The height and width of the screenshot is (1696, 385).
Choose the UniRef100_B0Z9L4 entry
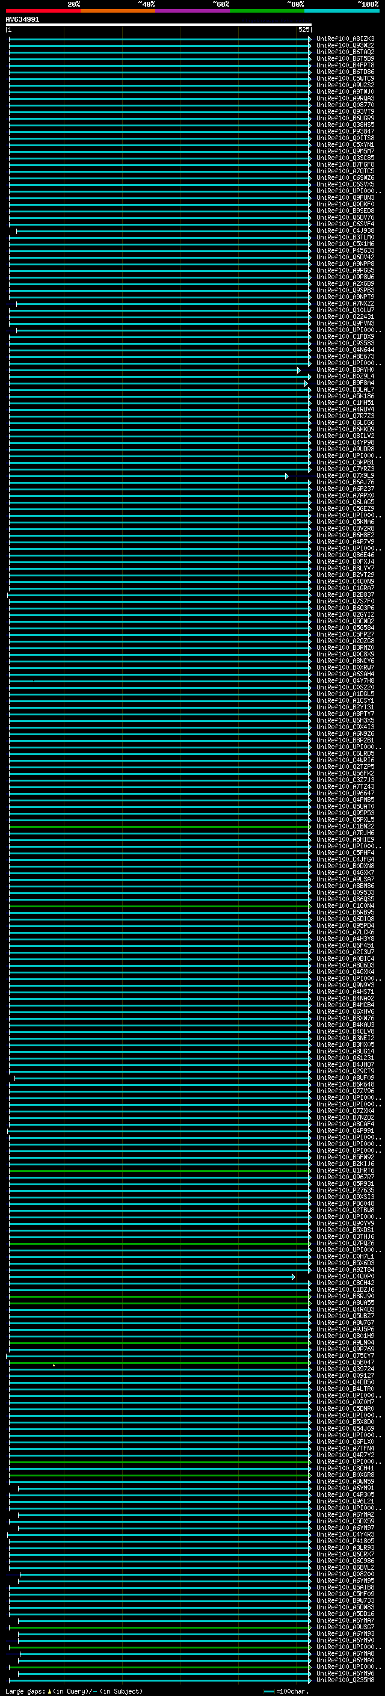click(x=345, y=377)
